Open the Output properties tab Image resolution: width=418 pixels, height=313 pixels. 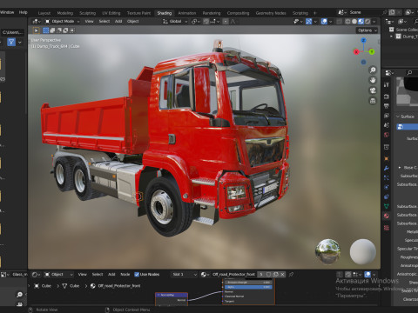click(387, 106)
